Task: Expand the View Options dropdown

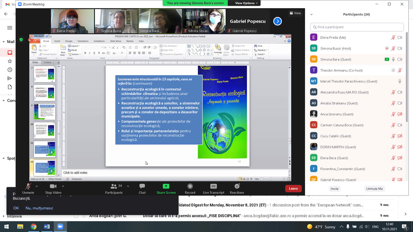Action: click(x=247, y=3)
